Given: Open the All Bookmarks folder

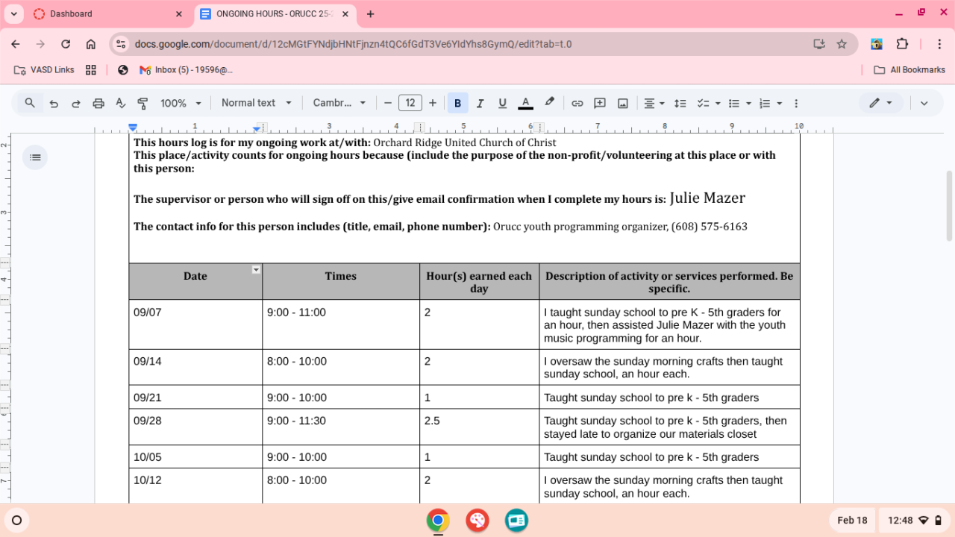Looking at the screenshot, I should click(909, 69).
